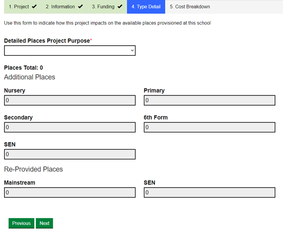
Task: Jump to the 5. Cost Breakdown tab
Action: click(x=190, y=7)
